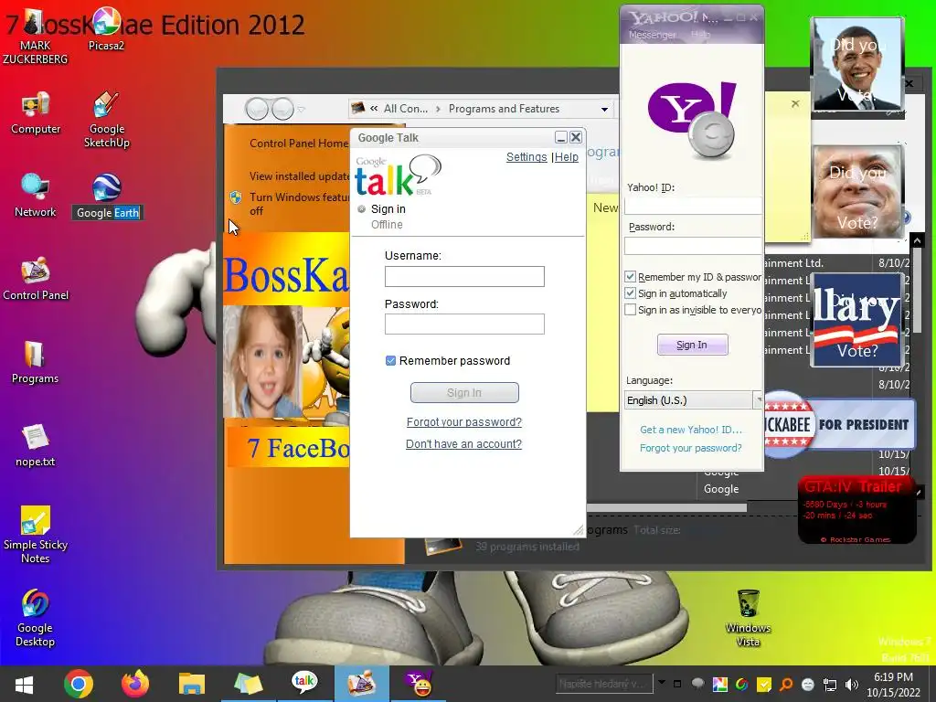Open the Windows Vista recycle bin icon

748,618
